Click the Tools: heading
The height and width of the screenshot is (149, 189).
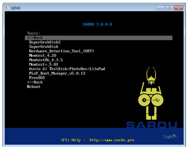pyautogui.click(x=34, y=33)
